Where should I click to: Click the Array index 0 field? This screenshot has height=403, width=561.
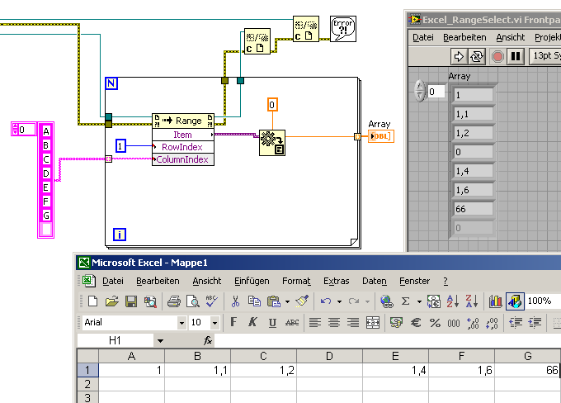pos(436,92)
